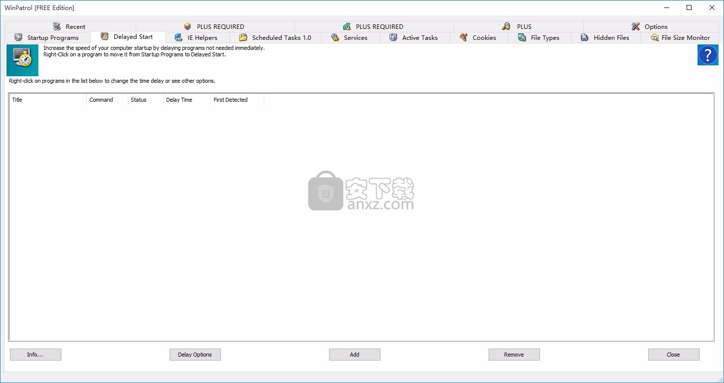724x383 pixels.
Task: Click the Remove button
Action: click(514, 355)
